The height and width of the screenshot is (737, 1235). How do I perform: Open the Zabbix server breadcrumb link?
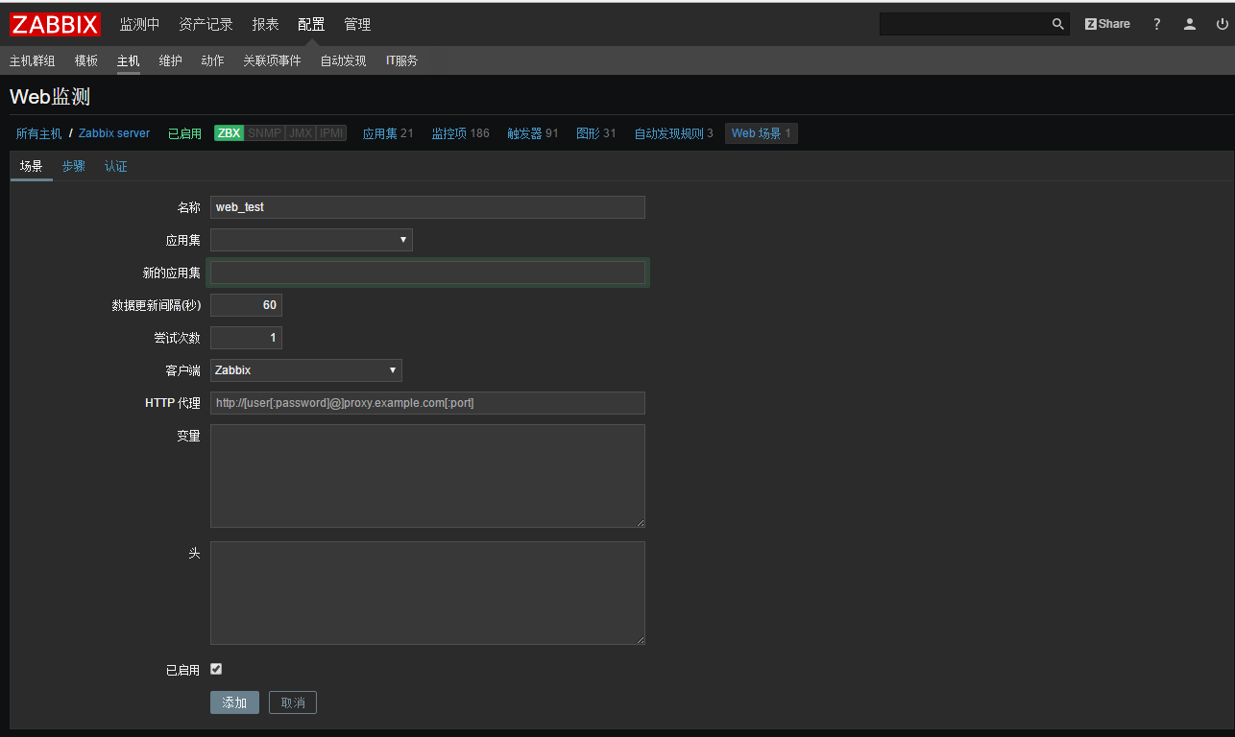pos(114,133)
